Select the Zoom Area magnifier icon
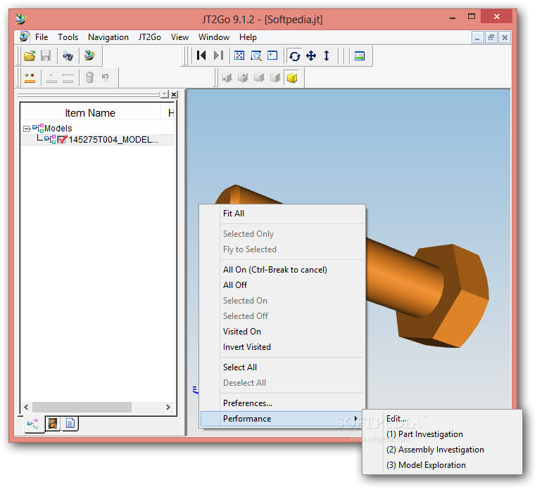The width and height of the screenshot is (537, 489). coord(255,56)
